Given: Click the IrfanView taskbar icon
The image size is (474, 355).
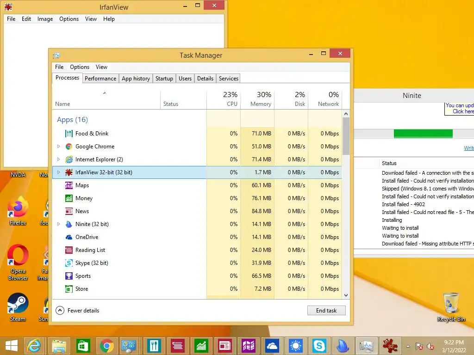Looking at the screenshot, I should click(x=390, y=346).
